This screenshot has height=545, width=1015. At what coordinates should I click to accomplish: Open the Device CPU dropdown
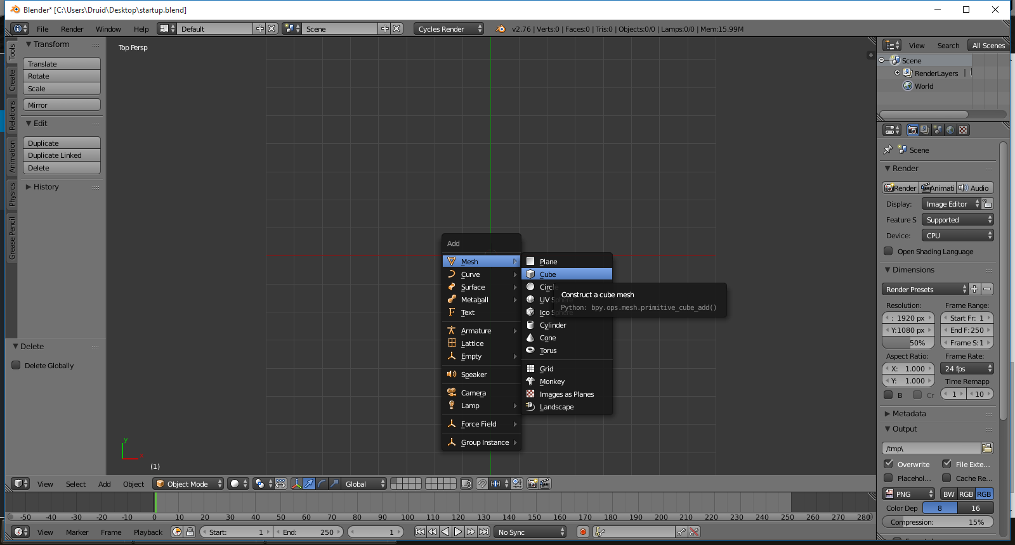957,235
